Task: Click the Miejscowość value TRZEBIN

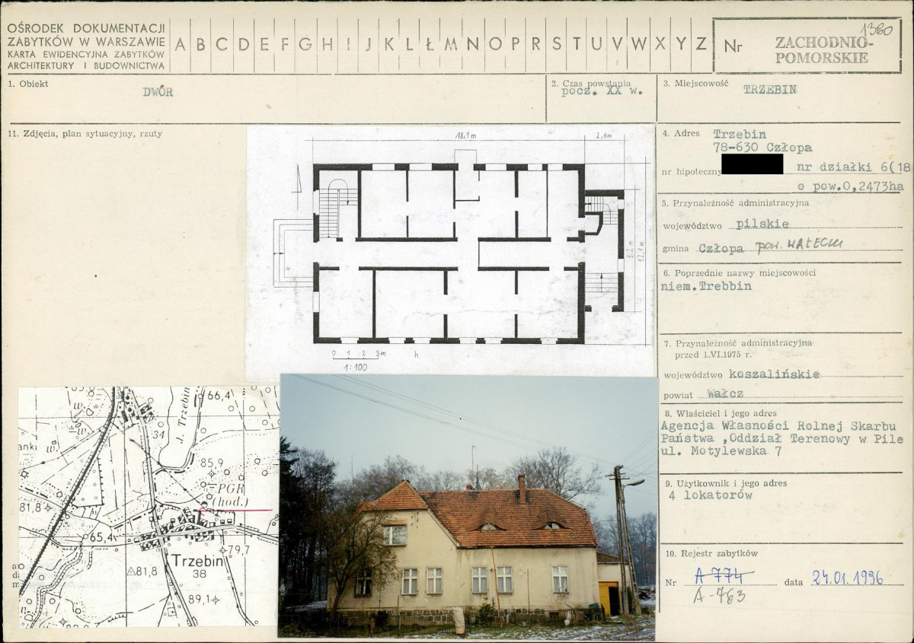Action: [x=770, y=89]
